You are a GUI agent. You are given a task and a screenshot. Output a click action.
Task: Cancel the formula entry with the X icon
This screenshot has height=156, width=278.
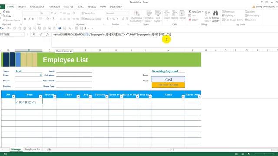click(34, 34)
